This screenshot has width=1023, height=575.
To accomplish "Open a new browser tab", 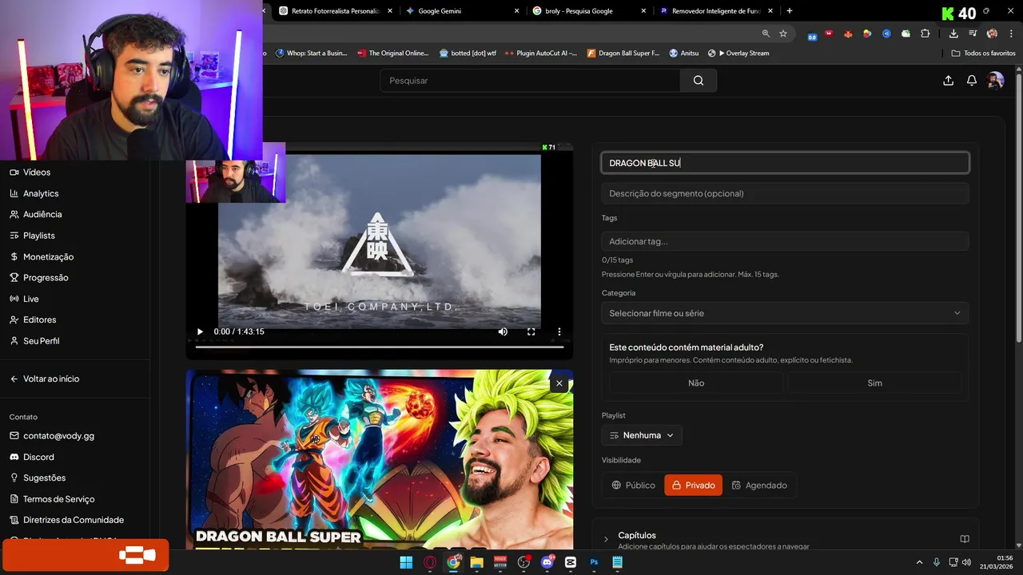I will point(790,11).
